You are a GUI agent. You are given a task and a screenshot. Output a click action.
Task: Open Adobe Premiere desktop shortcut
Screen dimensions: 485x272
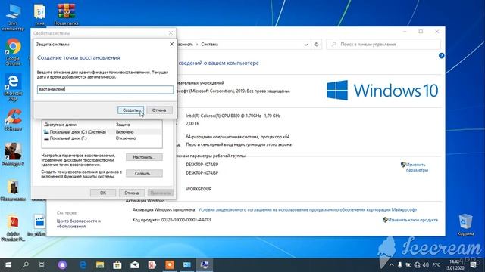[13, 227]
